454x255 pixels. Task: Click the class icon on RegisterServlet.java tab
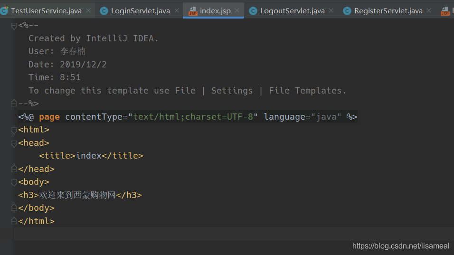coord(347,11)
